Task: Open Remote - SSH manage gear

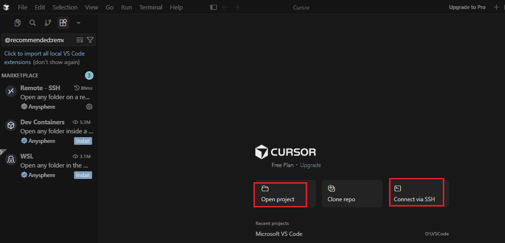Action: 89,106
